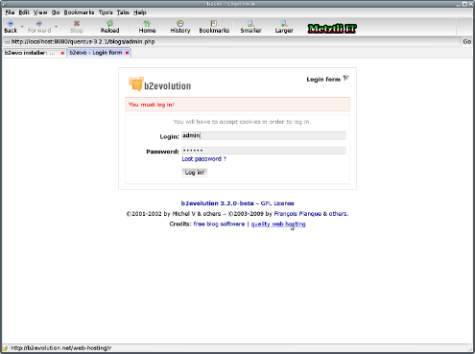Open the File menu
The width and height of the screenshot is (475, 354).
pyautogui.click(x=10, y=12)
